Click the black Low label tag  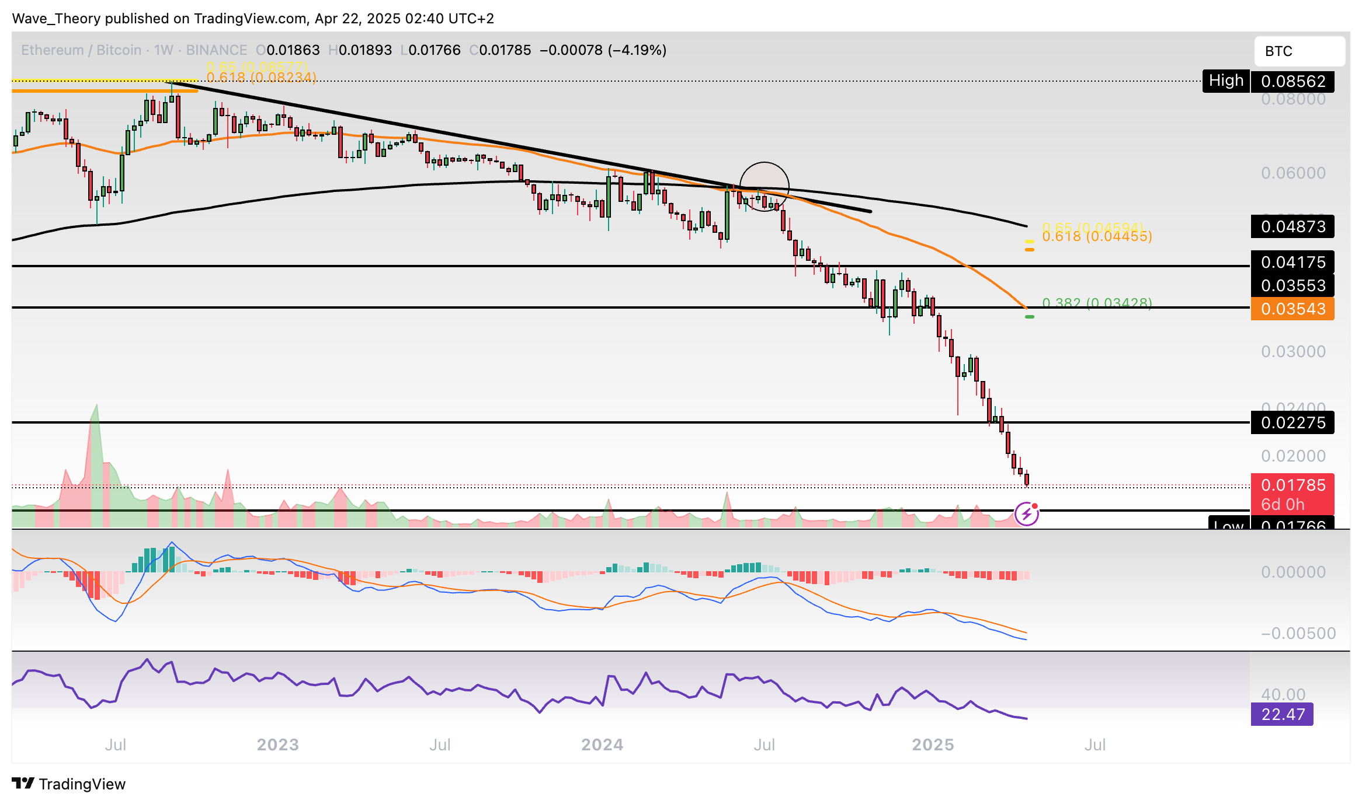click(1228, 523)
